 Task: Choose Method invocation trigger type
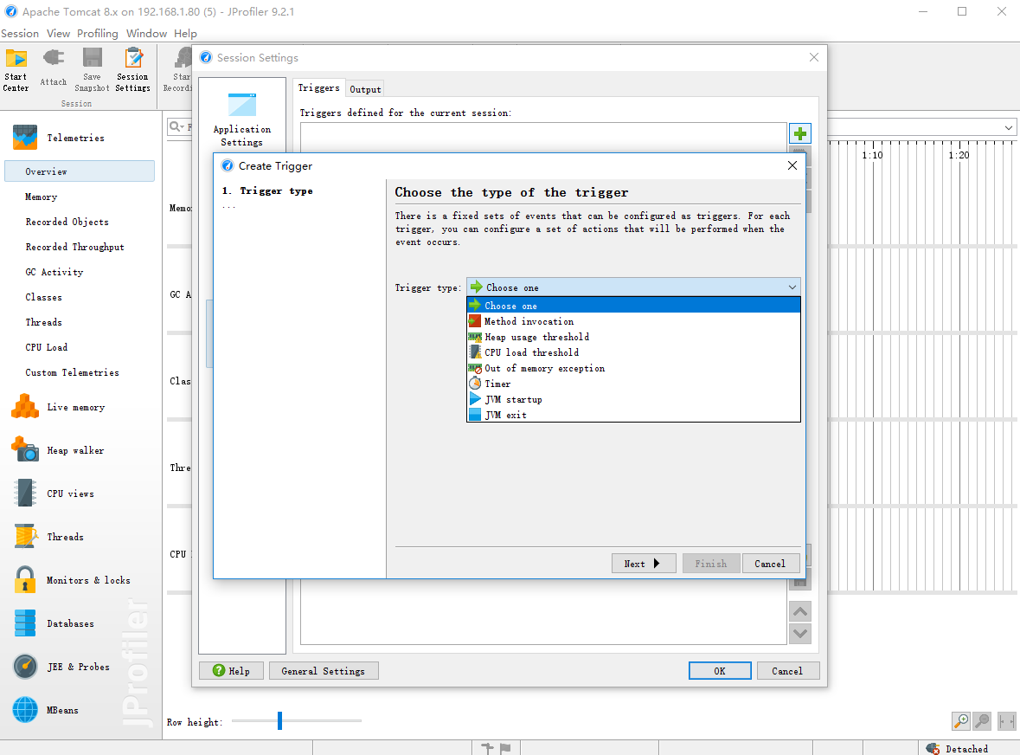point(633,321)
